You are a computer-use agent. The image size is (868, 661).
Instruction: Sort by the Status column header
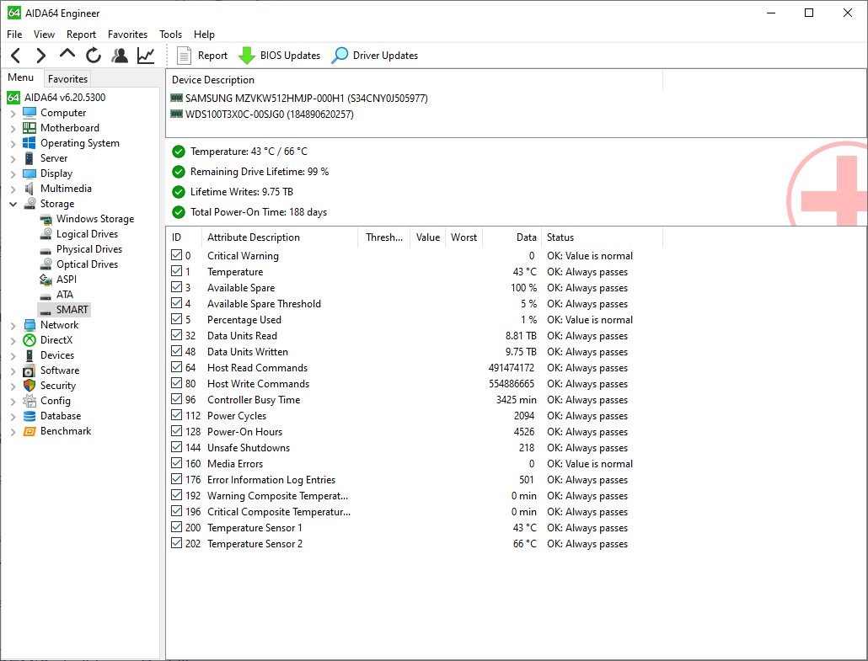[x=602, y=237]
